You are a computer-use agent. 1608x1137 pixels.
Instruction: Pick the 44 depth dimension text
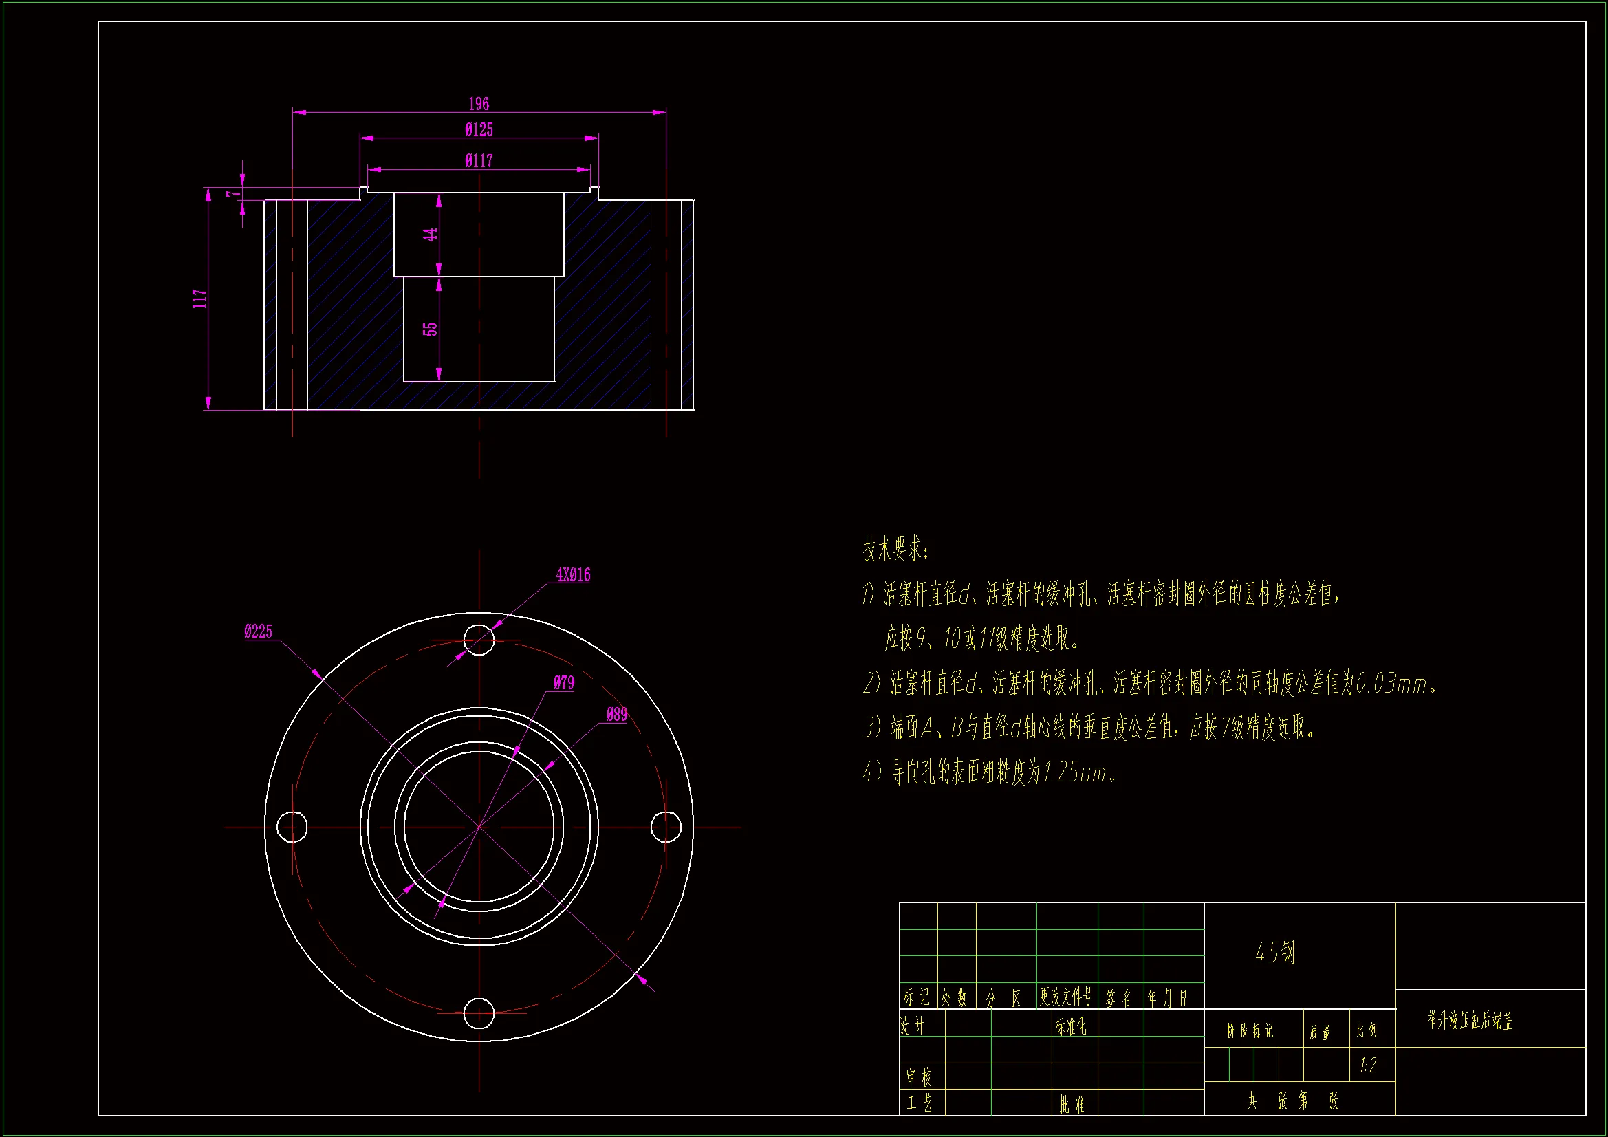(x=430, y=234)
